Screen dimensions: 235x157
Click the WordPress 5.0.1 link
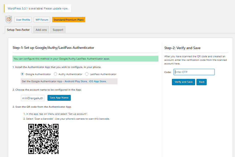tap(18, 8)
